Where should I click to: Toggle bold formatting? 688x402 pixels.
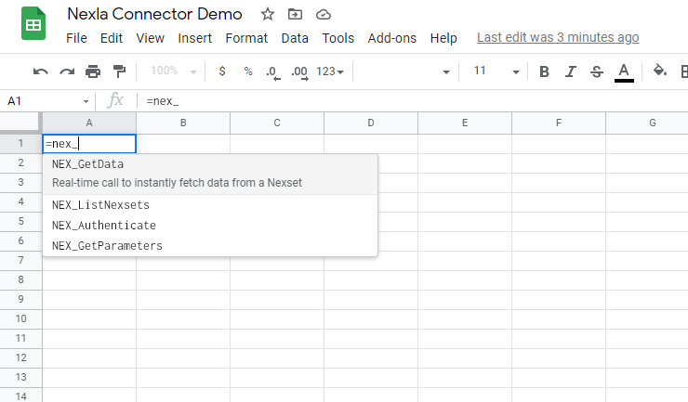[544, 71]
